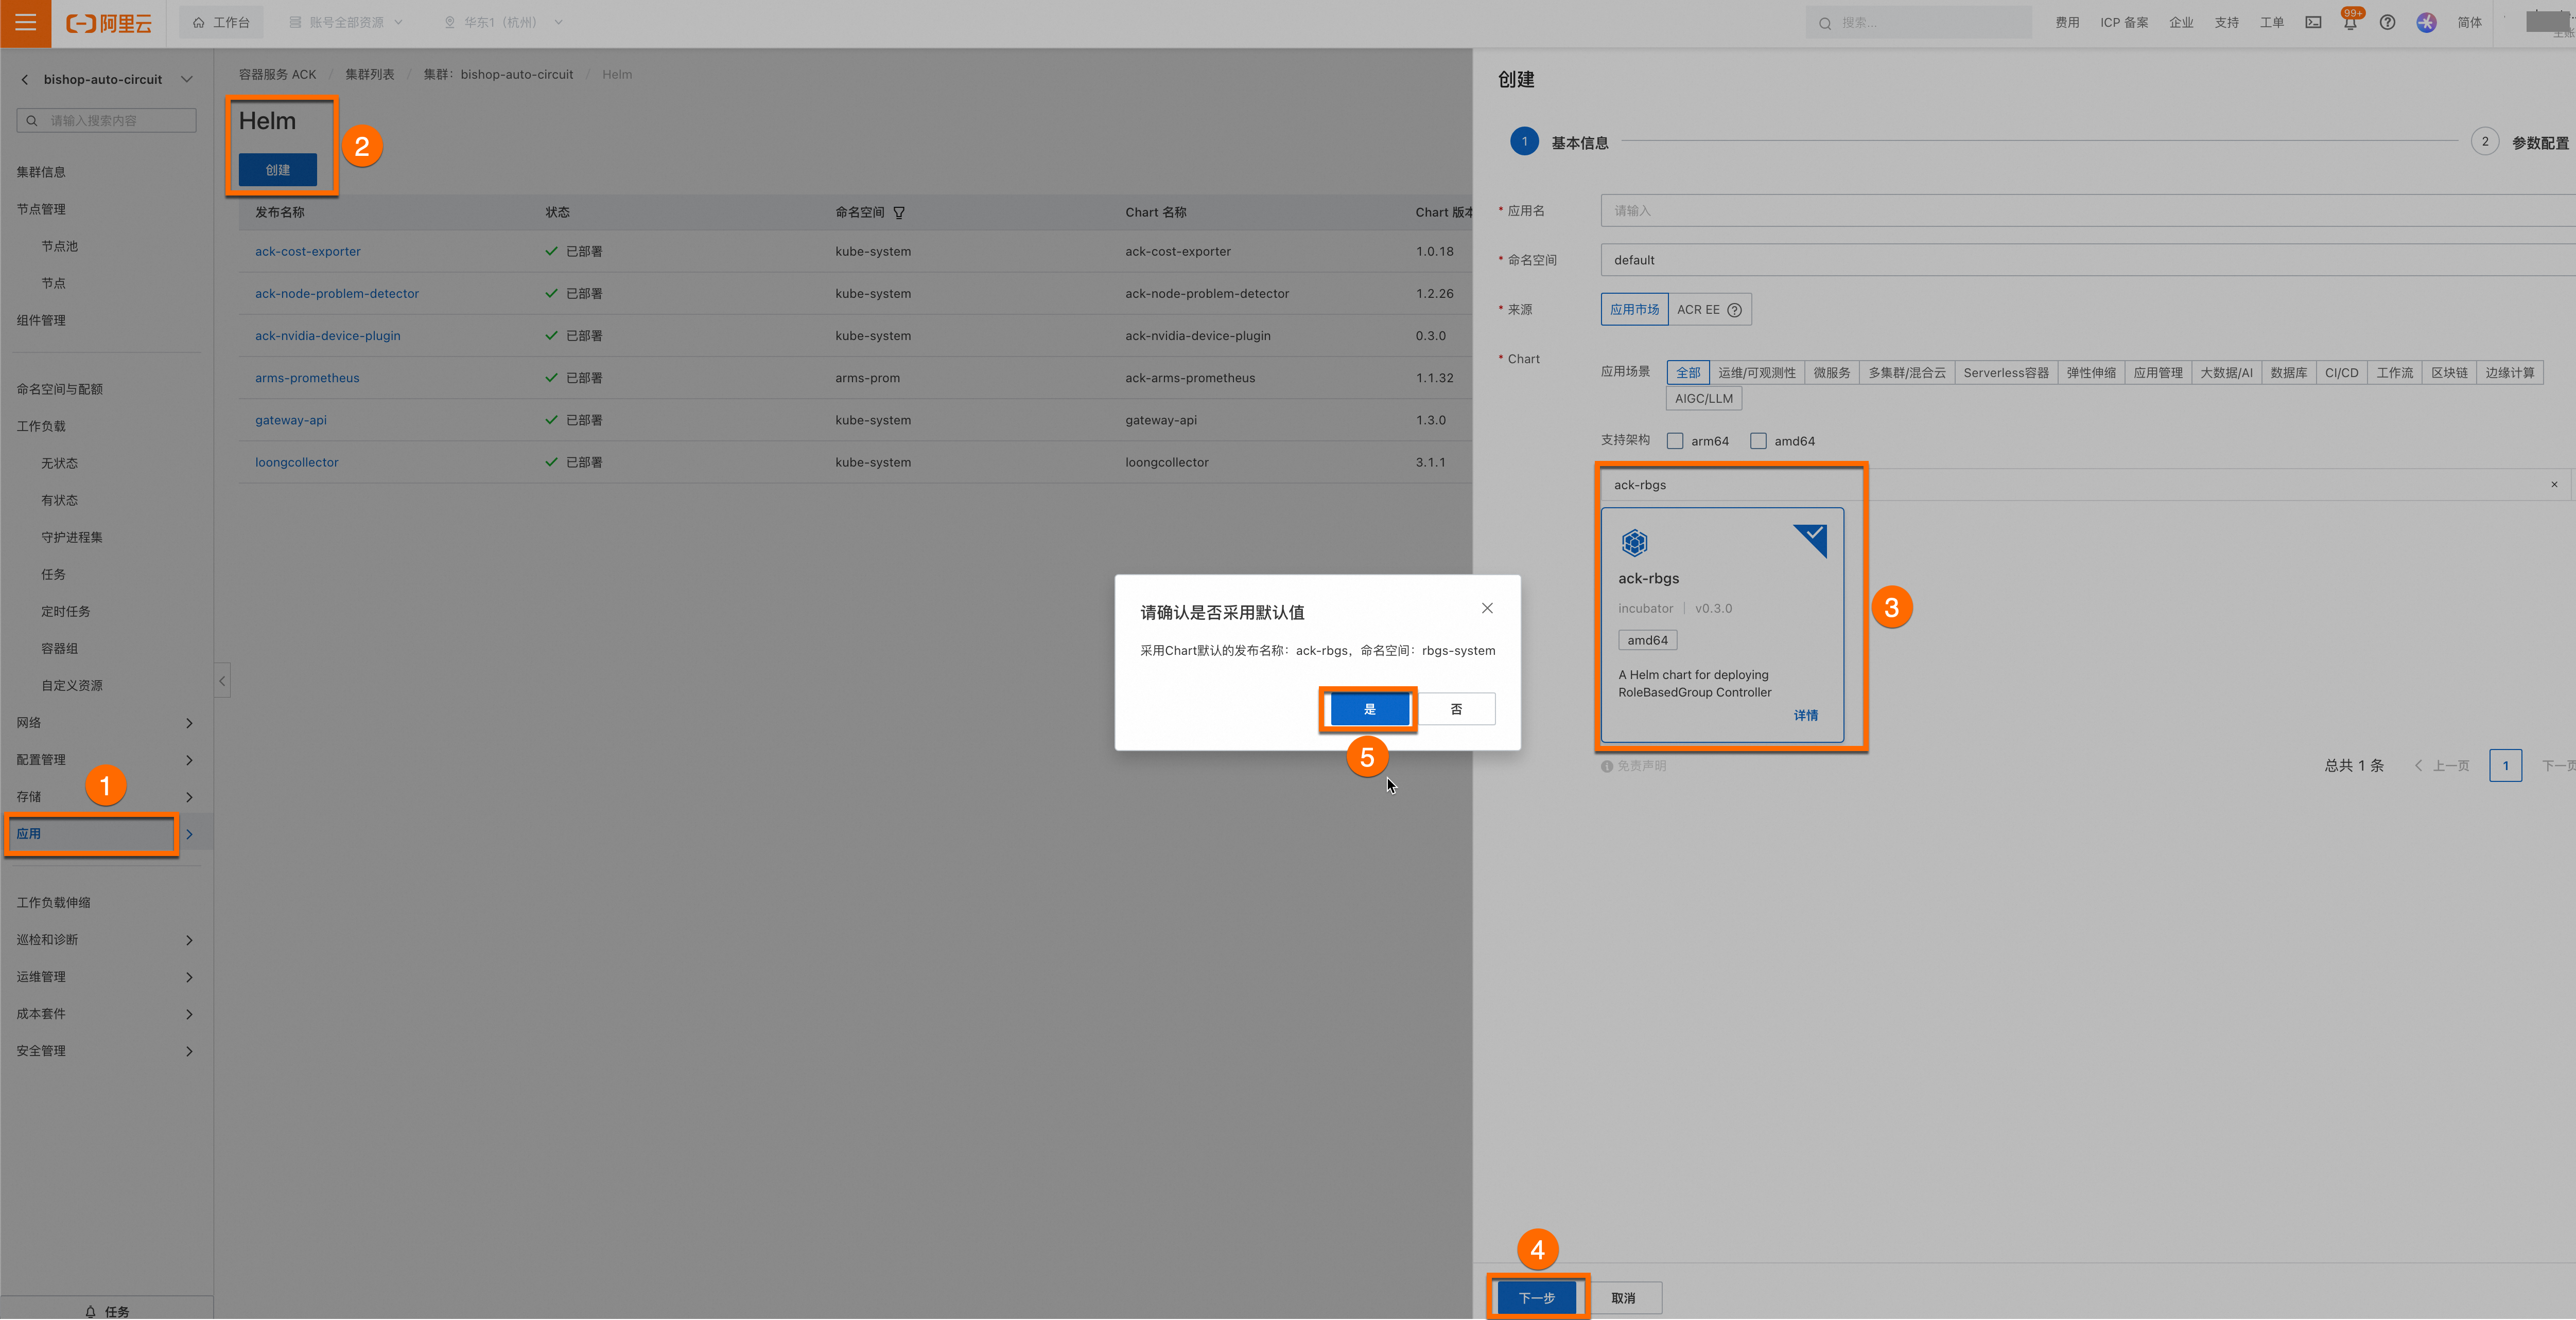Collapse the left sidebar handle
The width and height of the screenshot is (2576, 1320).
pyautogui.click(x=222, y=681)
